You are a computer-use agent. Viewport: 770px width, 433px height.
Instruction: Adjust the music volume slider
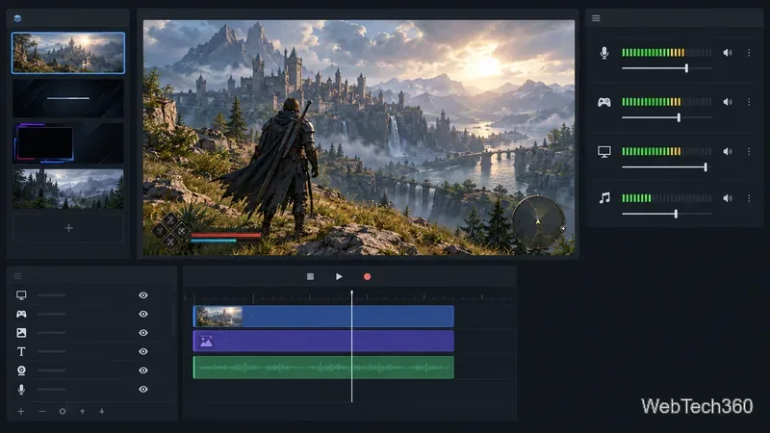click(667, 214)
